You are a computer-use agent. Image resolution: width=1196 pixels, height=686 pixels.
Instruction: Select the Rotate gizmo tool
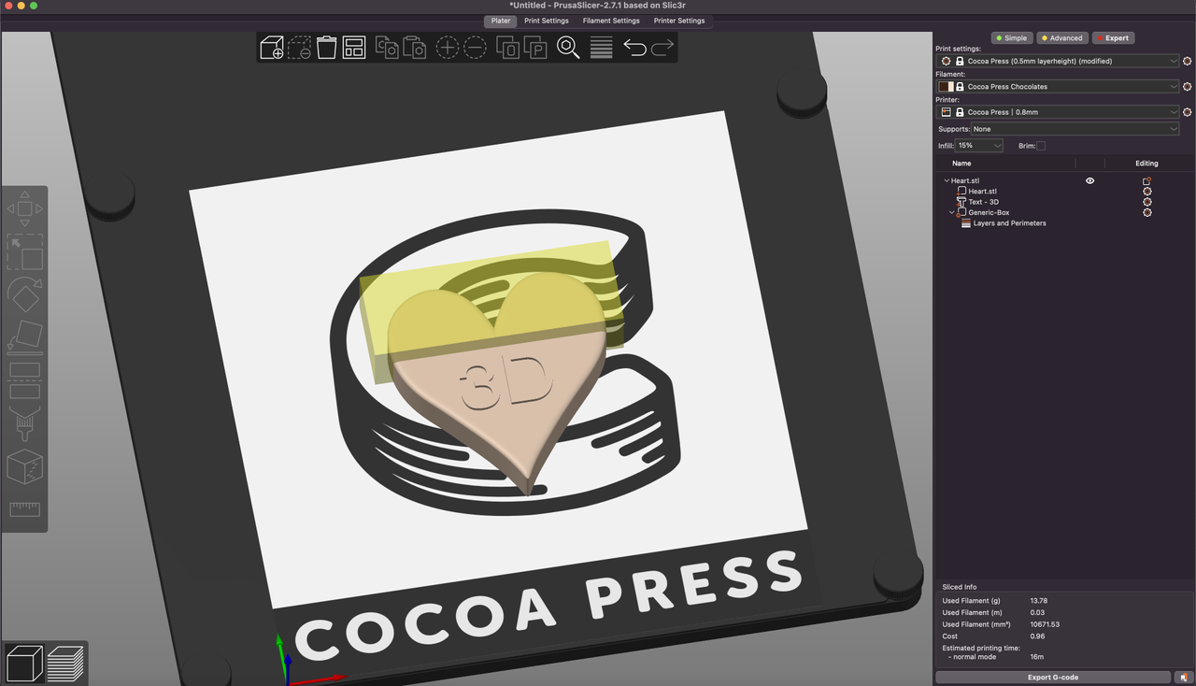pos(25,295)
